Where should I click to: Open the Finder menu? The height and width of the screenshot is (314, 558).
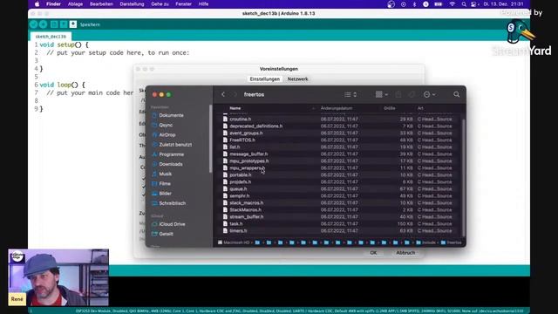click(x=53, y=3)
